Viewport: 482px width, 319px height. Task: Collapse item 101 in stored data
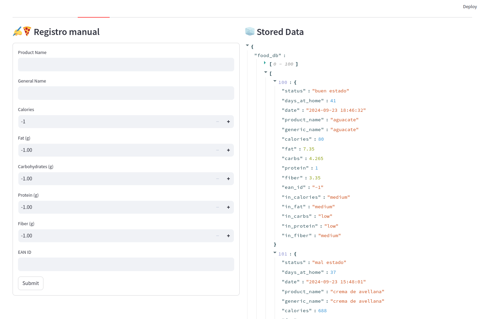(275, 253)
